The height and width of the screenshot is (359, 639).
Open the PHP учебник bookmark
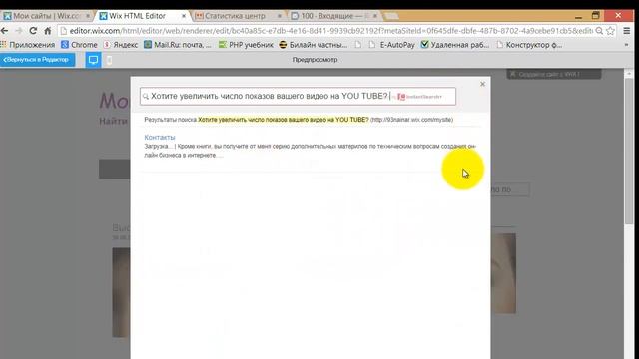coord(246,45)
